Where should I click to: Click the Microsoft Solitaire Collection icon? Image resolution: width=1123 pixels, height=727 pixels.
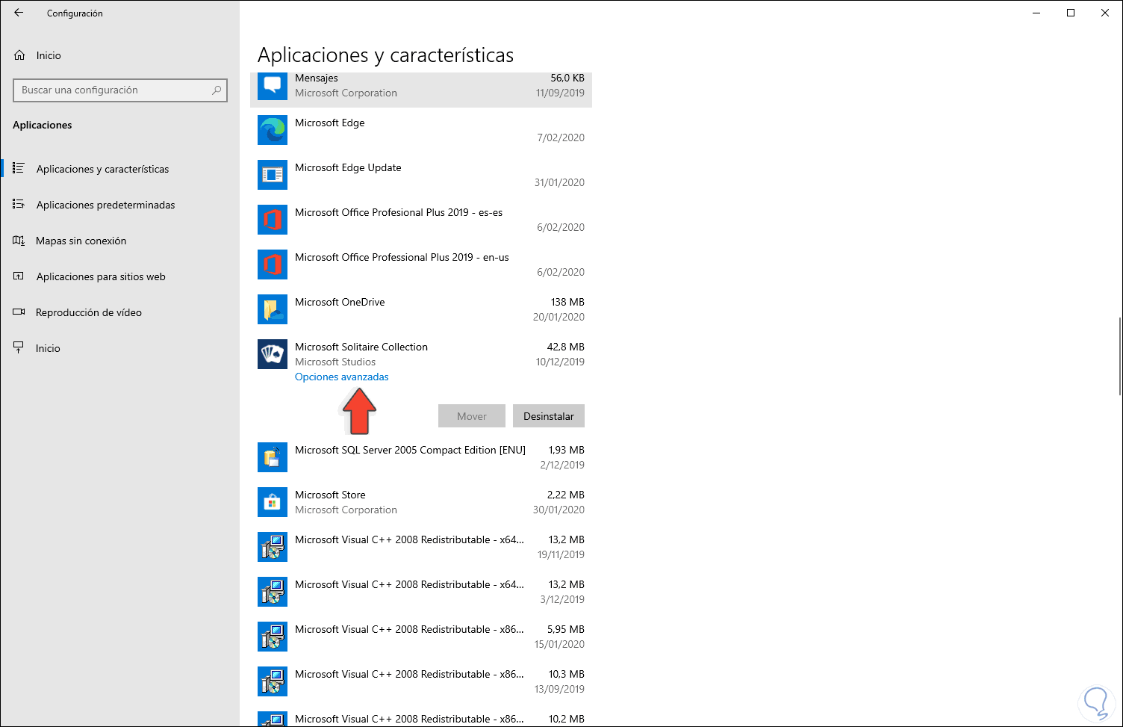click(x=273, y=354)
